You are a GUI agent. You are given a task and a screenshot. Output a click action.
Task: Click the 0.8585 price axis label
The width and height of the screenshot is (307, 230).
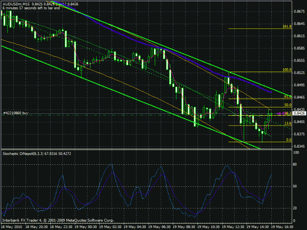299,48
